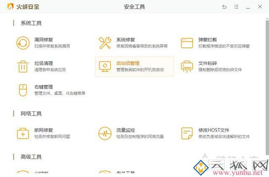Click the scrollbar up arrow
The width and height of the screenshot is (269, 177).
tap(267, 18)
